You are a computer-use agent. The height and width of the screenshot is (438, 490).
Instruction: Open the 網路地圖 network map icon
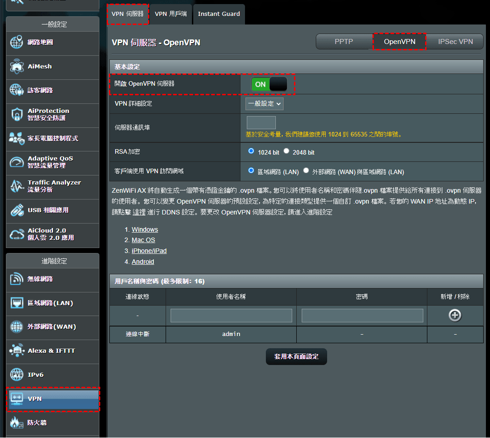16,43
